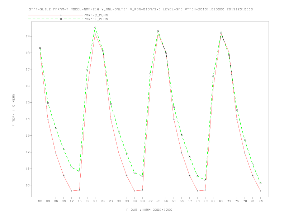
Task: Click x-axis tick label 48
Action: pyautogui.click(x=166, y=201)
